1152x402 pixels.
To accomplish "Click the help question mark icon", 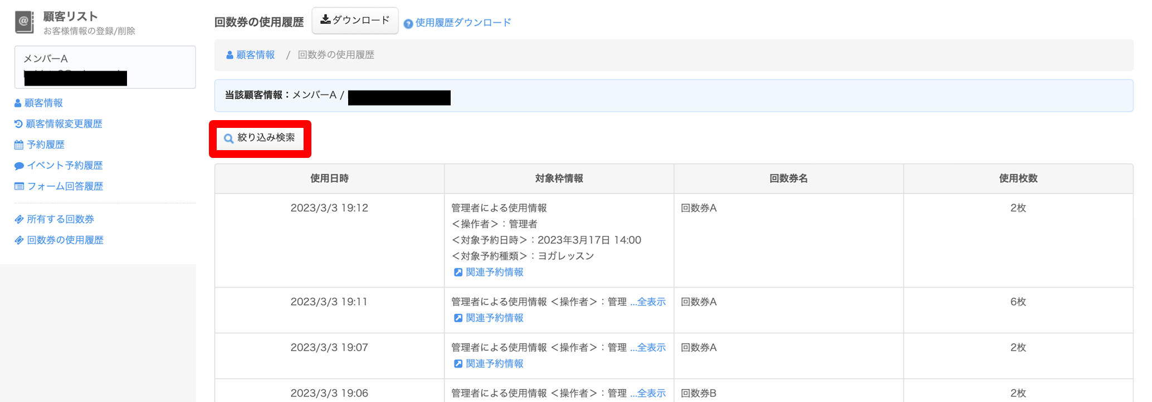I will (408, 23).
